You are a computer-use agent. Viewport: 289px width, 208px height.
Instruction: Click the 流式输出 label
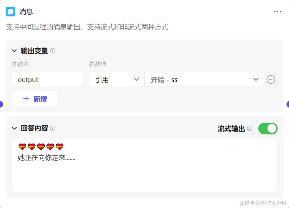tap(231, 129)
